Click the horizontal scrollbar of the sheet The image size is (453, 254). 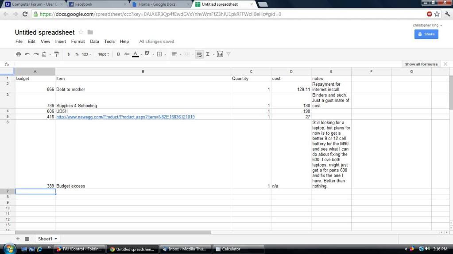[113, 232]
